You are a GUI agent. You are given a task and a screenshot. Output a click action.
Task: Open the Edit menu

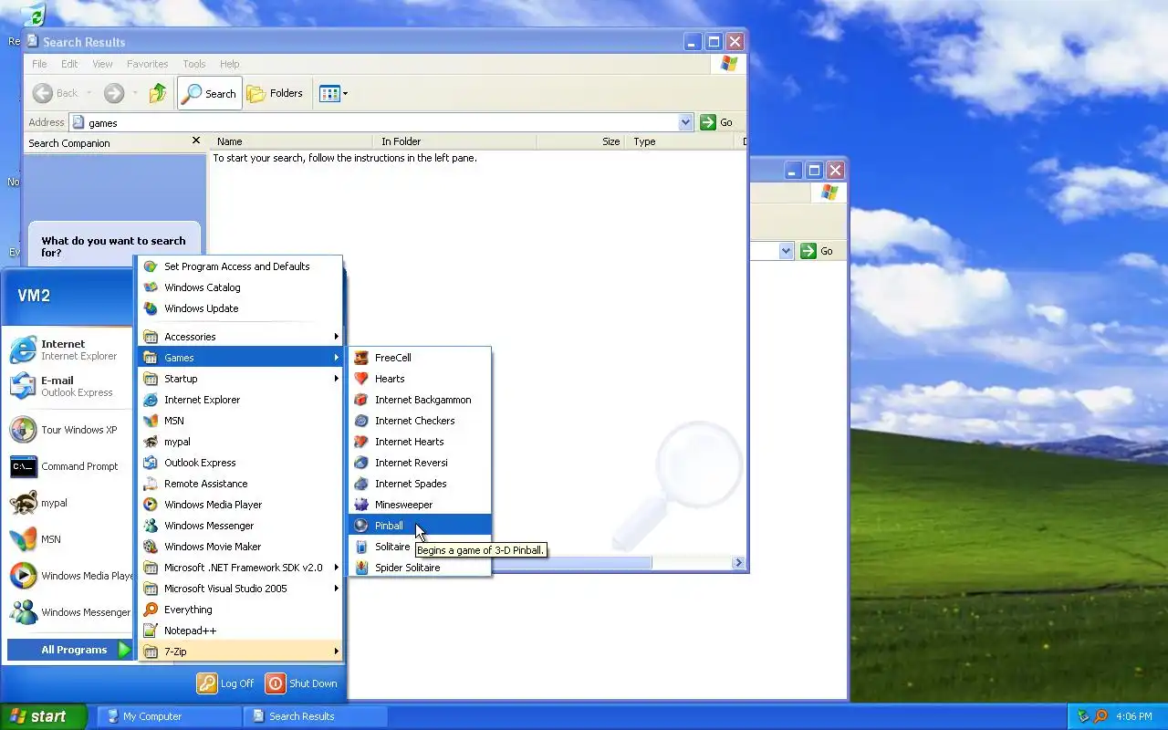69,64
